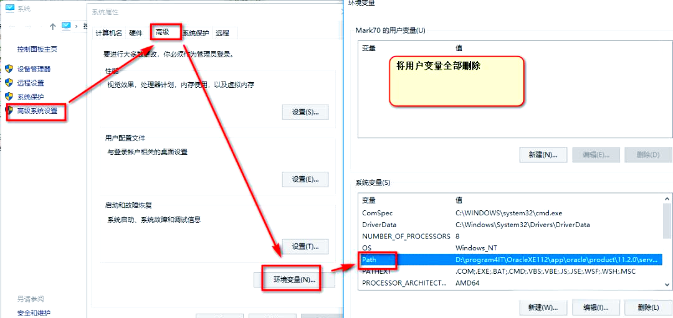Select the 高级 tab
673x318 pixels.
click(162, 32)
